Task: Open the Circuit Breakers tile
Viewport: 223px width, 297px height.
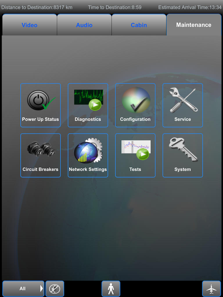Action: [41, 155]
